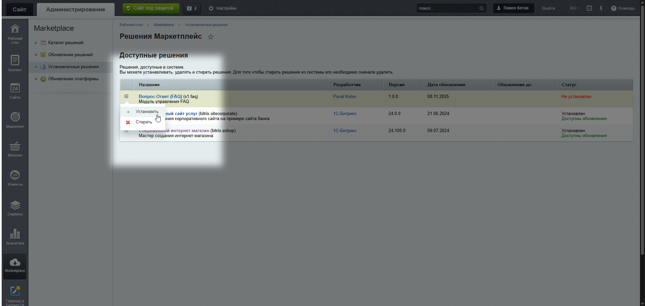The image size is (645, 306).
Task: Open the Вопрос-Ответ (FAQ) solution link
Action: point(160,97)
